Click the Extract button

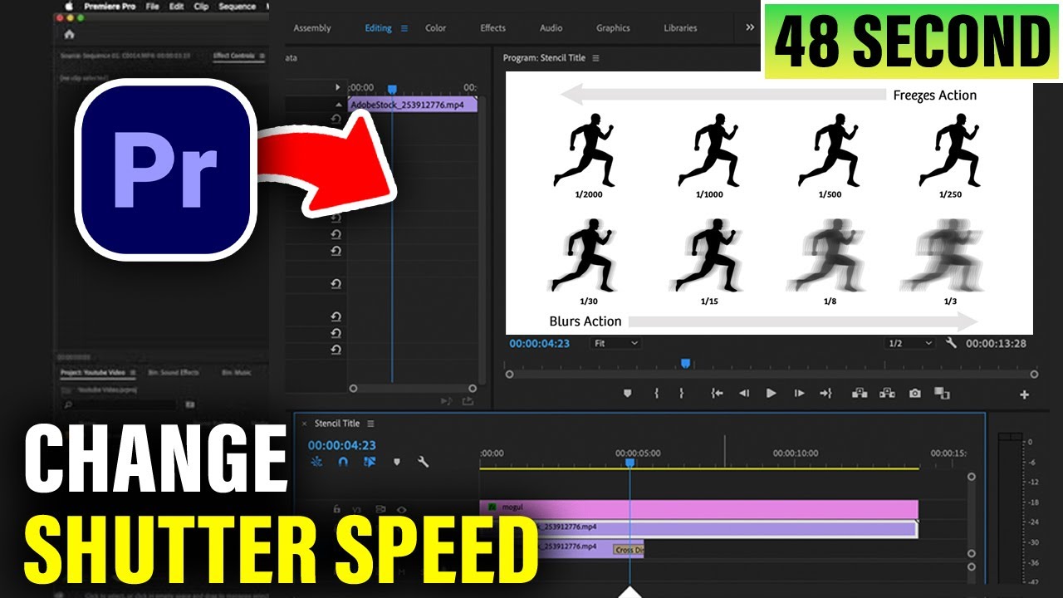click(887, 394)
